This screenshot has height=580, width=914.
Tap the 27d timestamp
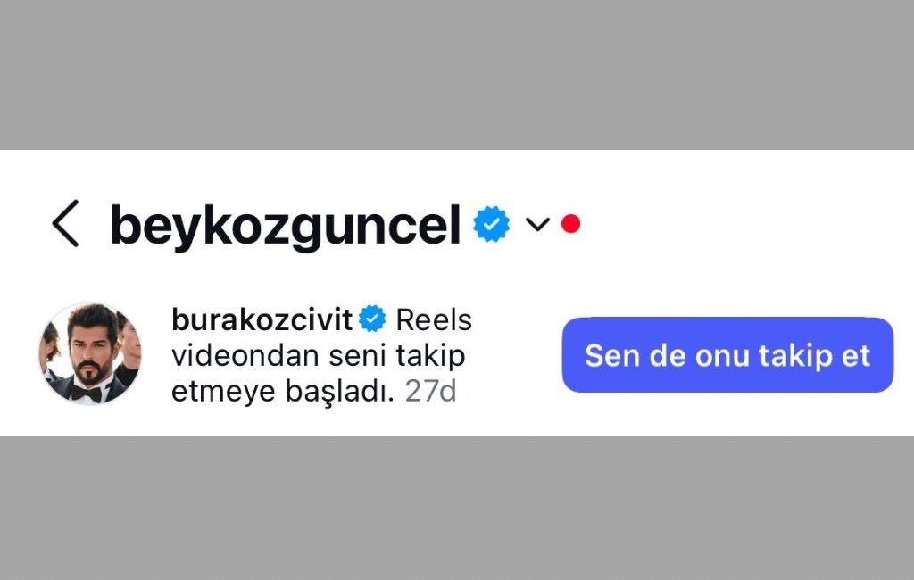(x=431, y=391)
